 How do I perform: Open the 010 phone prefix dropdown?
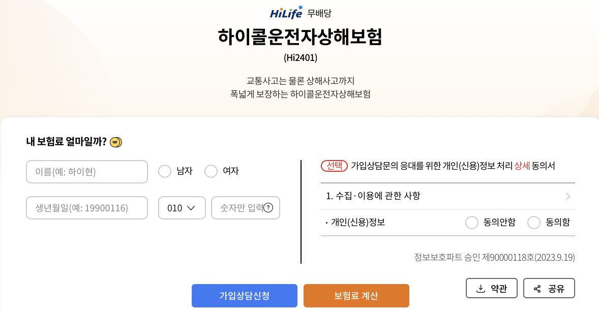pos(182,208)
